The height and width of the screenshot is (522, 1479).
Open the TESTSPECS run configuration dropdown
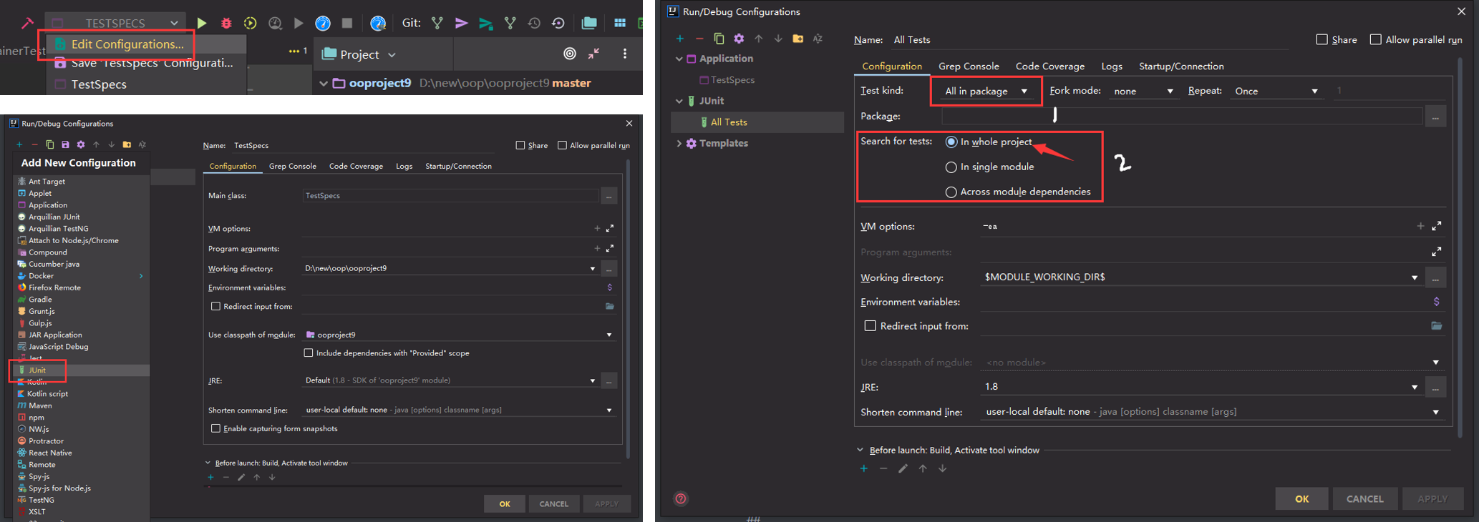pyautogui.click(x=116, y=23)
